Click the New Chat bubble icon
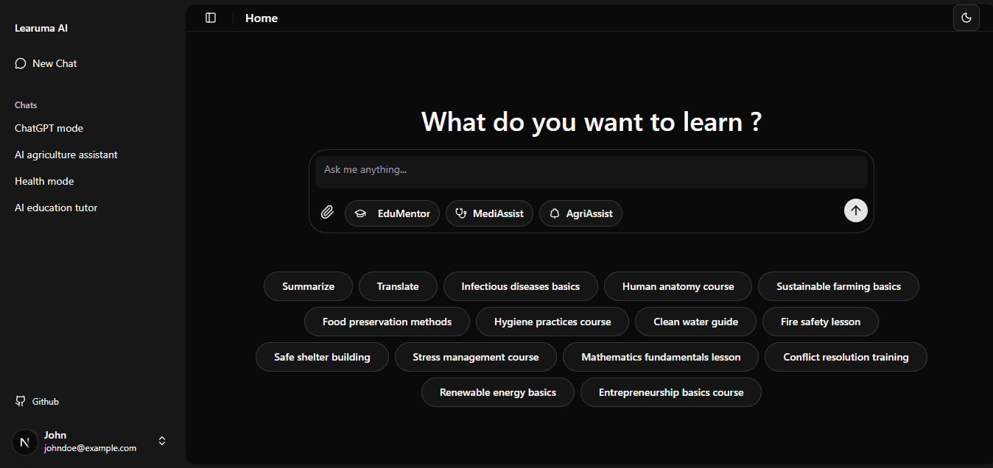The height and width of the screenshot is (468, 993). click(21, 63)
